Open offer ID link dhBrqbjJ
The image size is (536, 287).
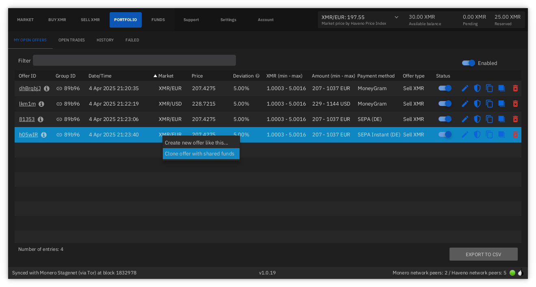point(30,88)
